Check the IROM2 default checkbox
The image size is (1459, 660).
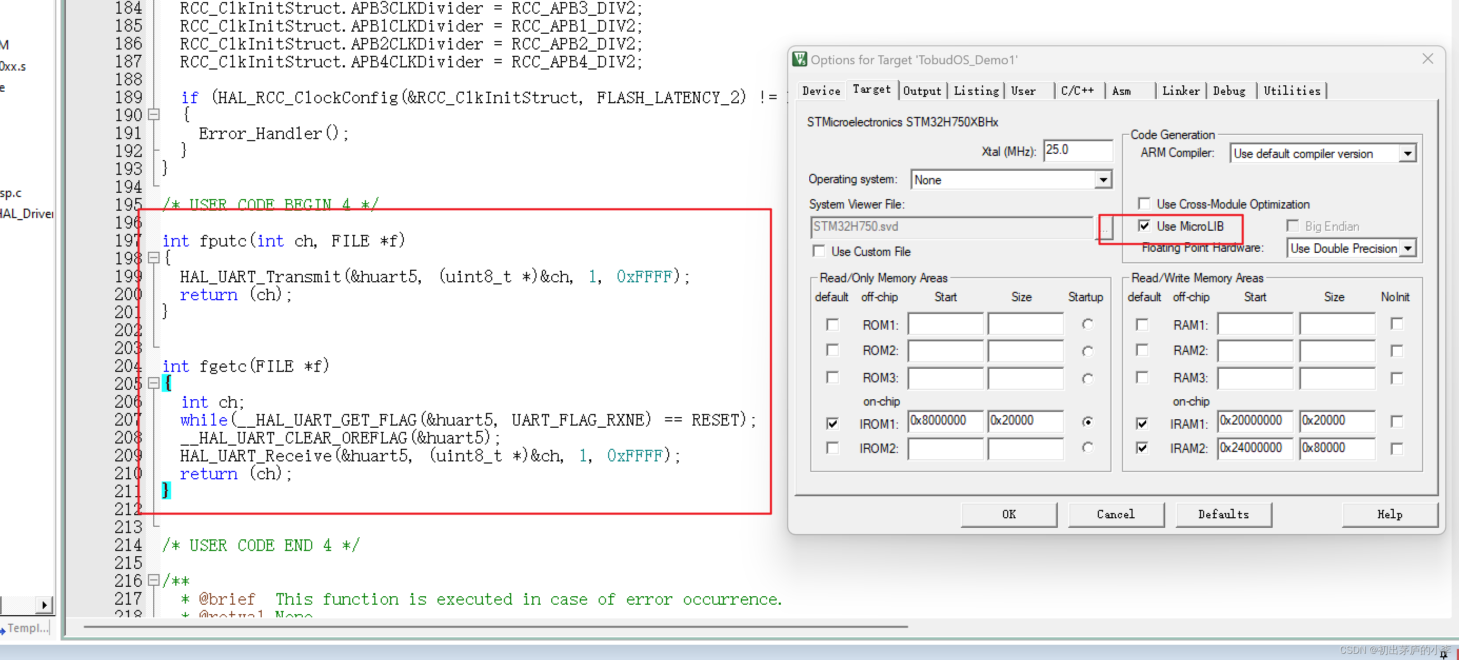(x=831, y=448)
